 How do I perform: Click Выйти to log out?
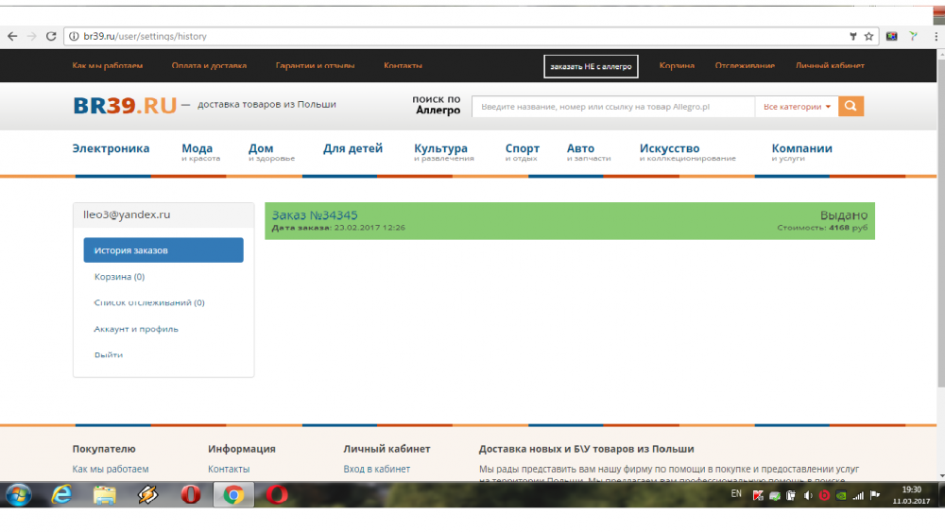109,355
